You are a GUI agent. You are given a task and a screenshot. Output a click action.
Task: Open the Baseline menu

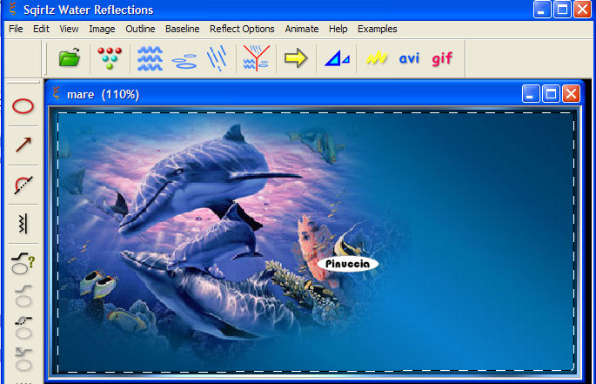(x=183, y=29)
